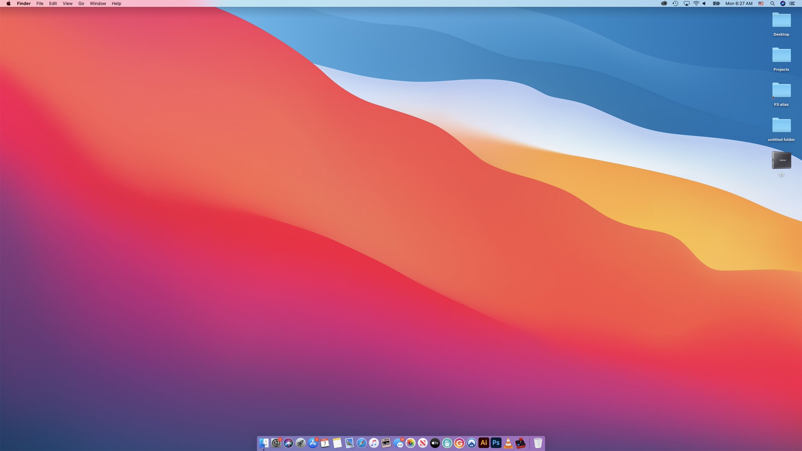Viewport: 802px width, 451px height.
Task: Show Notification Center from menu bar
Action: coord(792,4)
